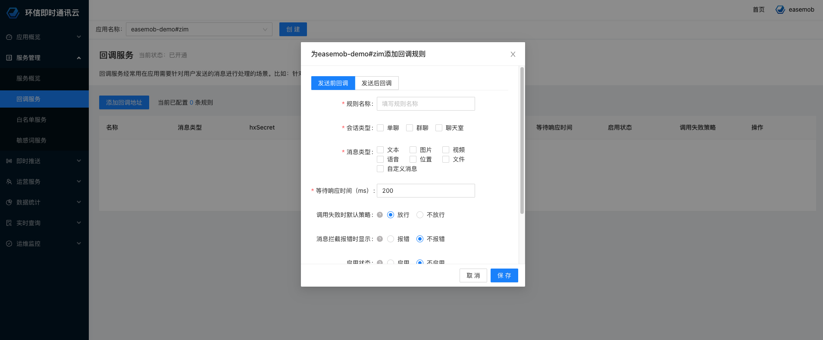Click the 应用概览 dashboard icon in sidebar

9,37
